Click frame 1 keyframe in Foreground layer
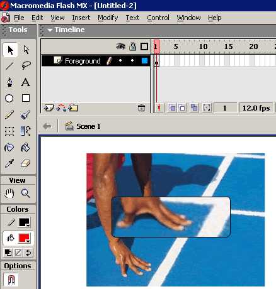Image resolution: width=276 pixels, height=289 pixels. tap(156, 61)
